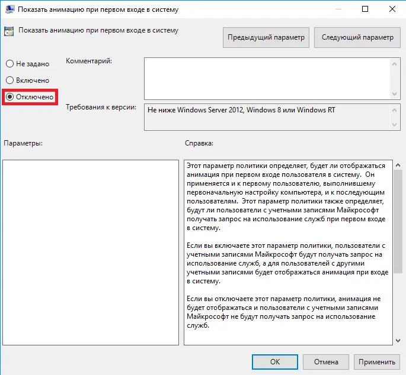Screen dimensions: 406x375
Task: Click the Справка pane scrollbar thumb
Action: (x=398, y=221)
